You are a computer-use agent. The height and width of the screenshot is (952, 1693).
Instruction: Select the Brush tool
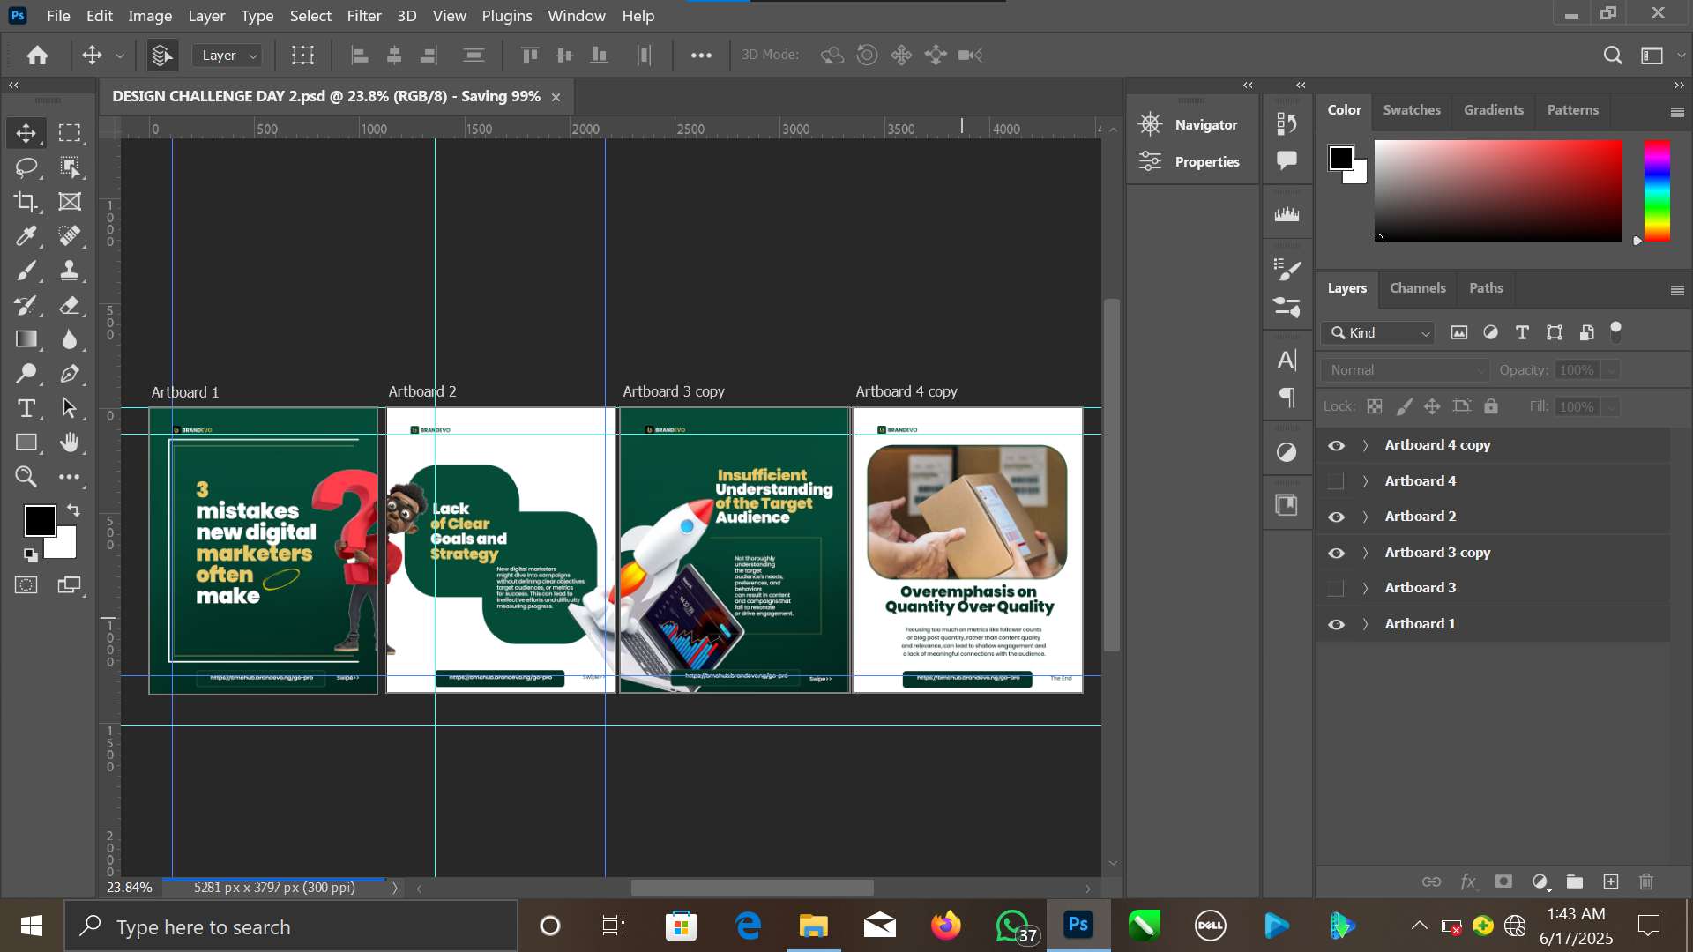(26, 271)
